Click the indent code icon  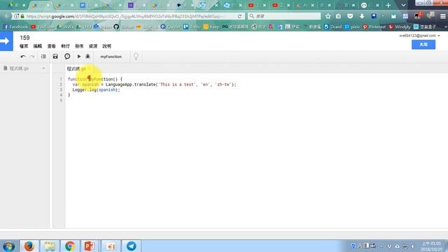pyautogui.click(x=43, y=57)
